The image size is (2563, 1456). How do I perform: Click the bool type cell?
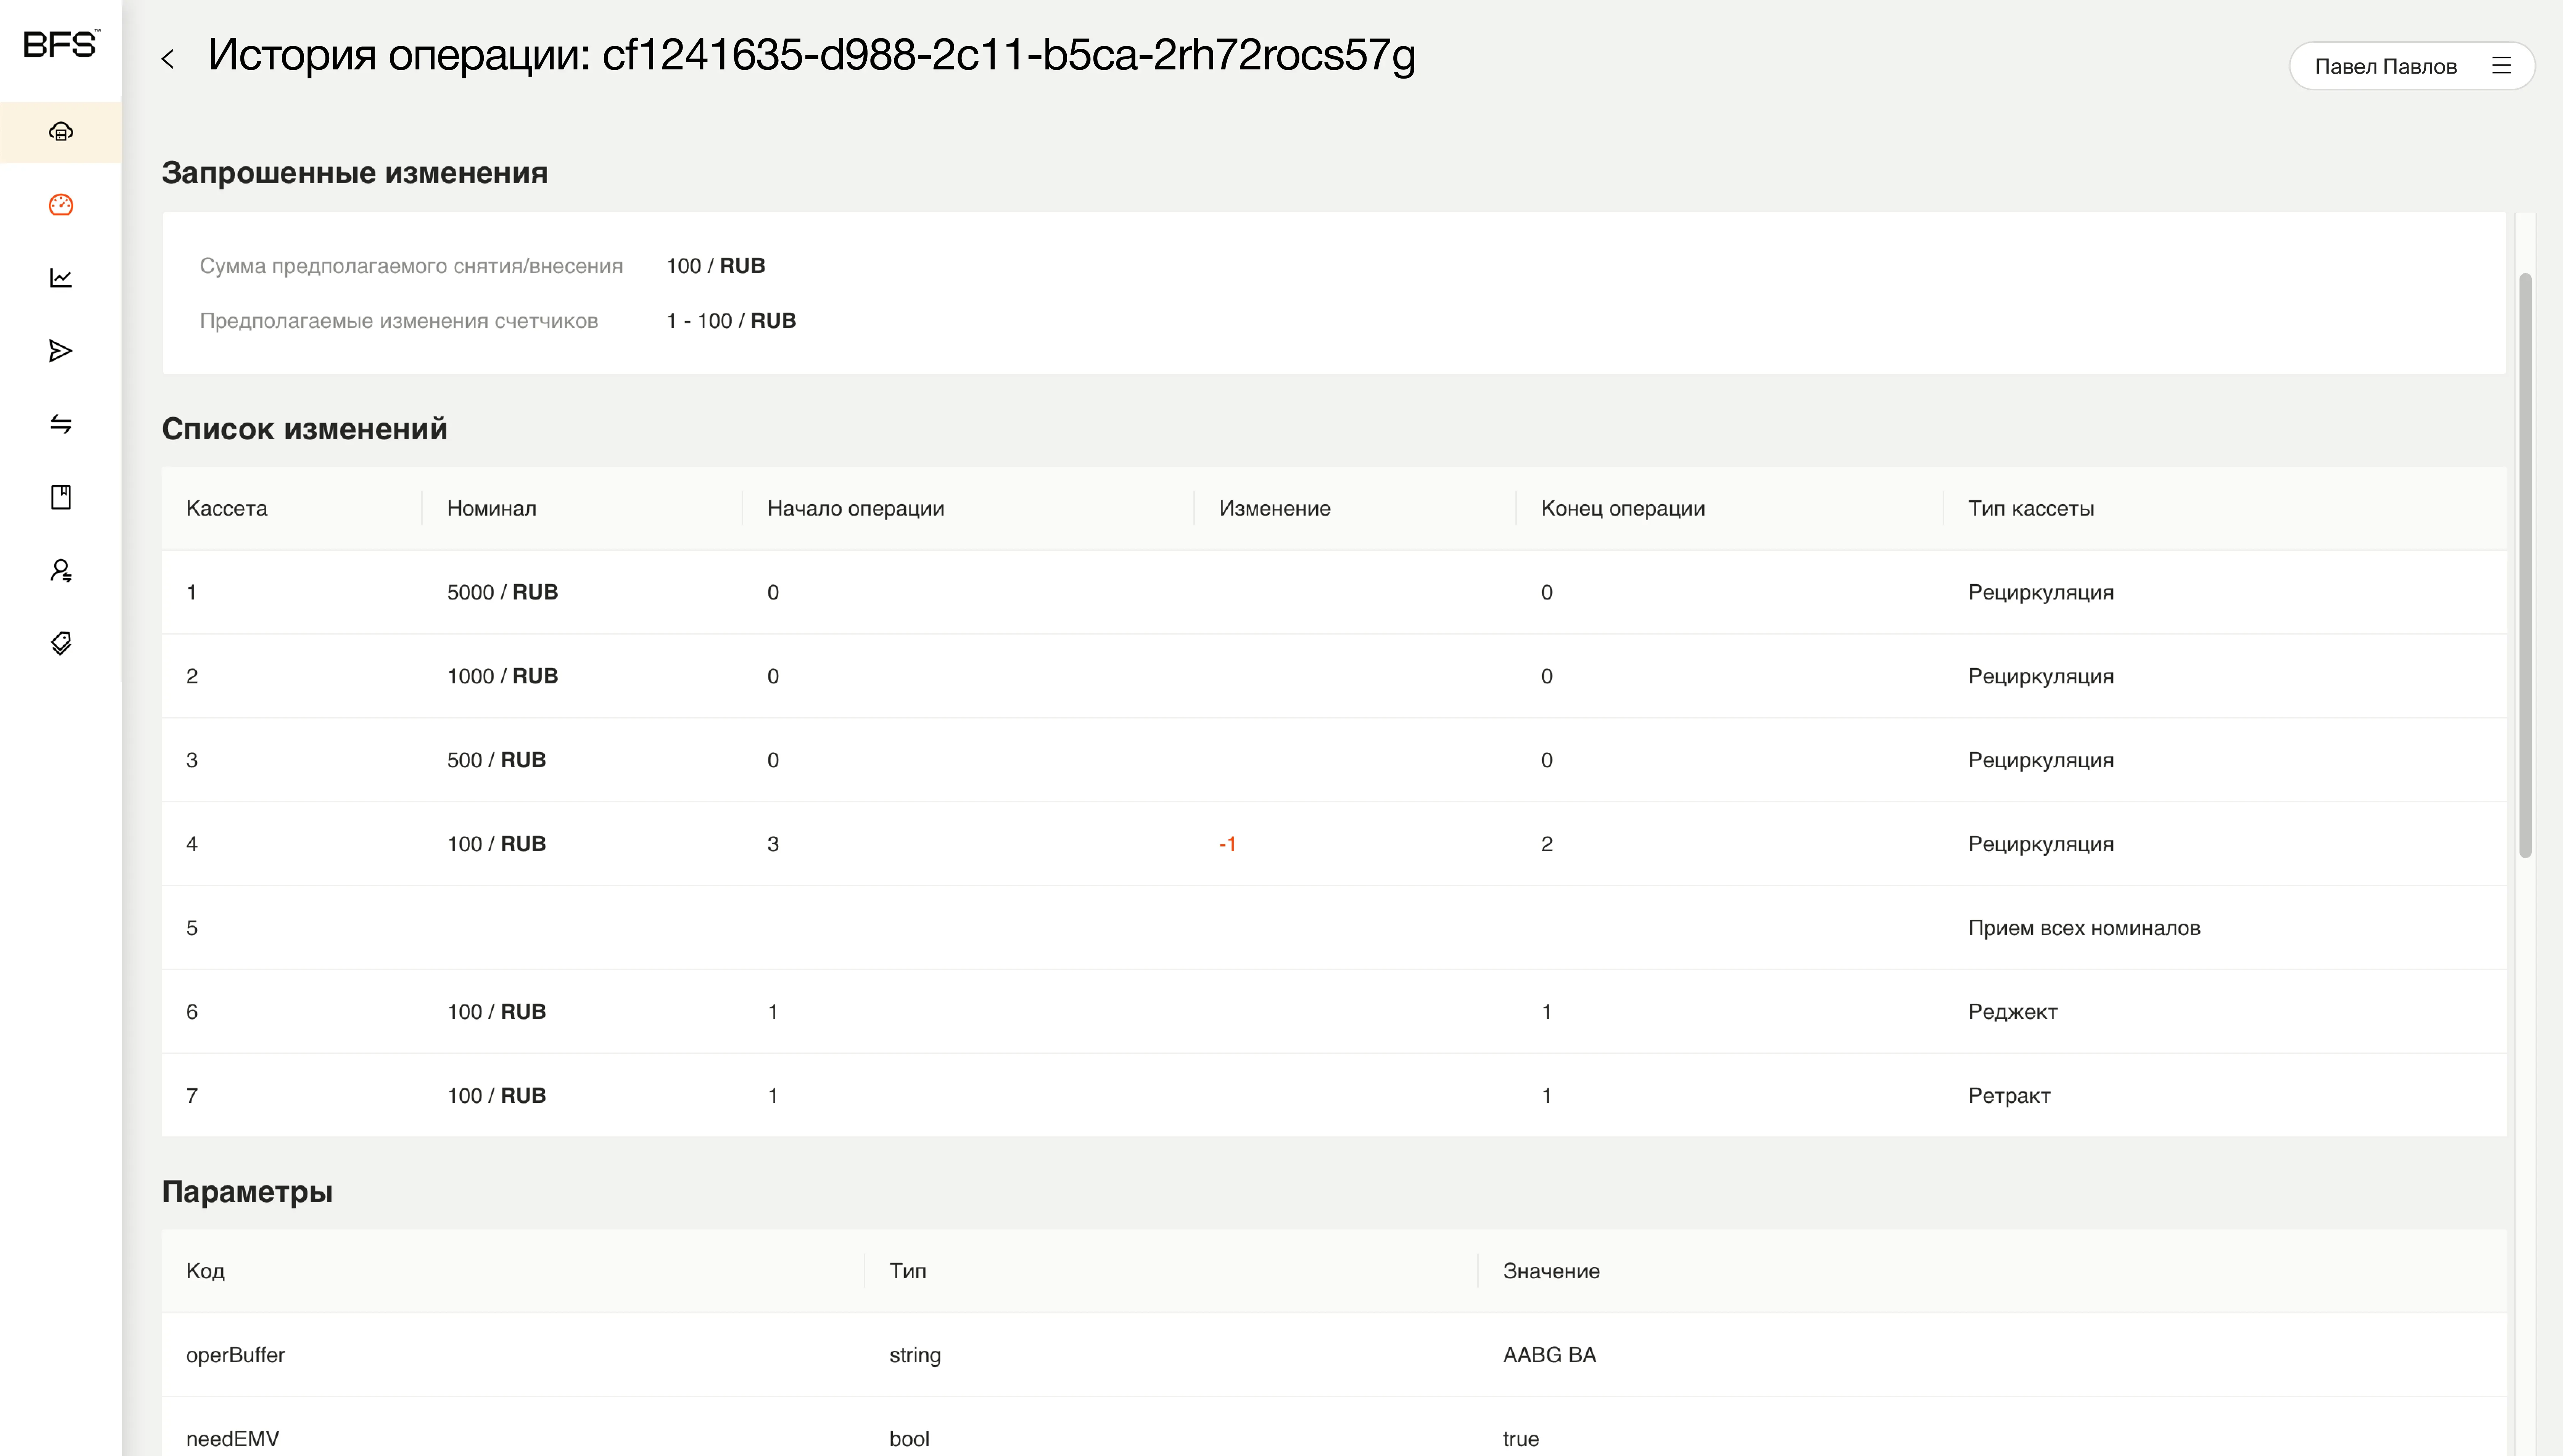coord(910,1439)
